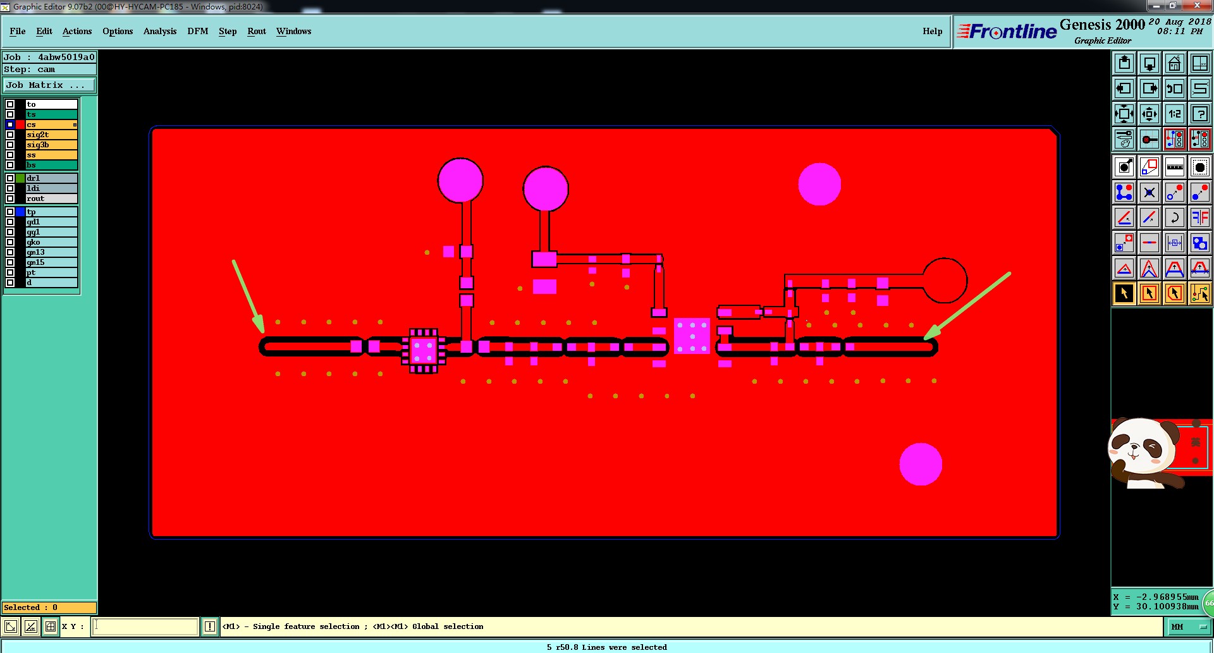This screenshot has width=1214, height=653.
Task: Click the Home view house icon
Action: (1175, 63)
